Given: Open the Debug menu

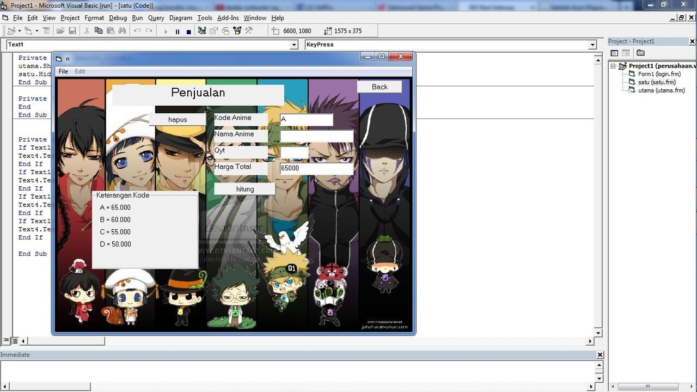Looking at the screenshot, I should [118, 17].
